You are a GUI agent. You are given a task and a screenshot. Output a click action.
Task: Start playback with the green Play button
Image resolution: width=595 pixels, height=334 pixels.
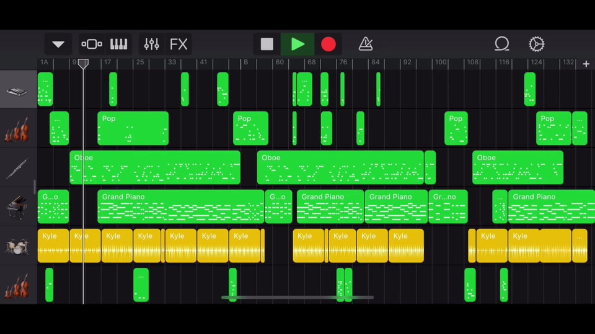[x=297, y=45]
